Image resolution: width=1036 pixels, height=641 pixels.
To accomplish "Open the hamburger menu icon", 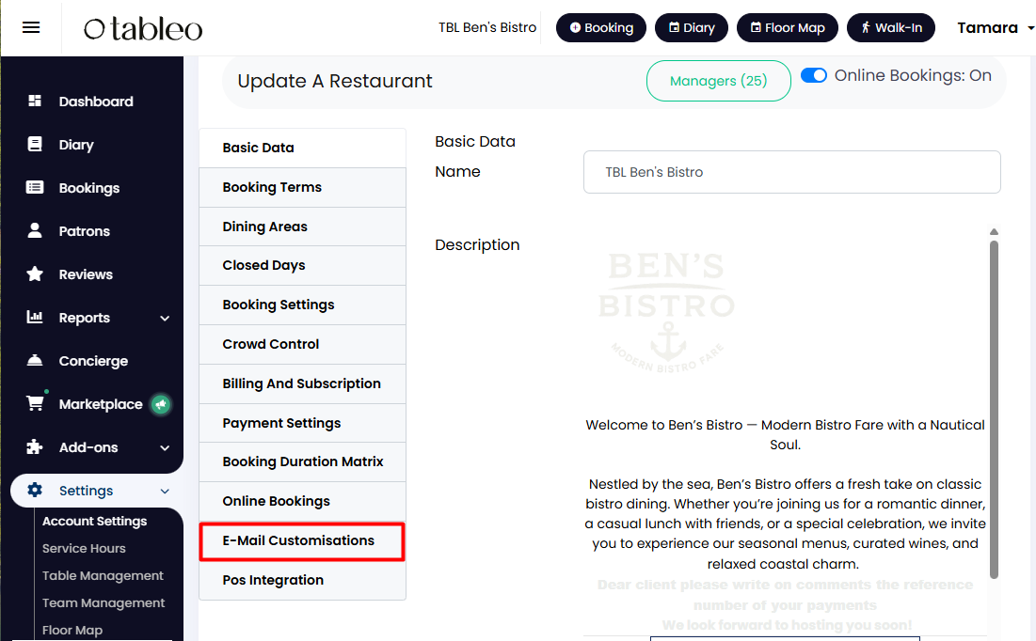I will [31, 27].
